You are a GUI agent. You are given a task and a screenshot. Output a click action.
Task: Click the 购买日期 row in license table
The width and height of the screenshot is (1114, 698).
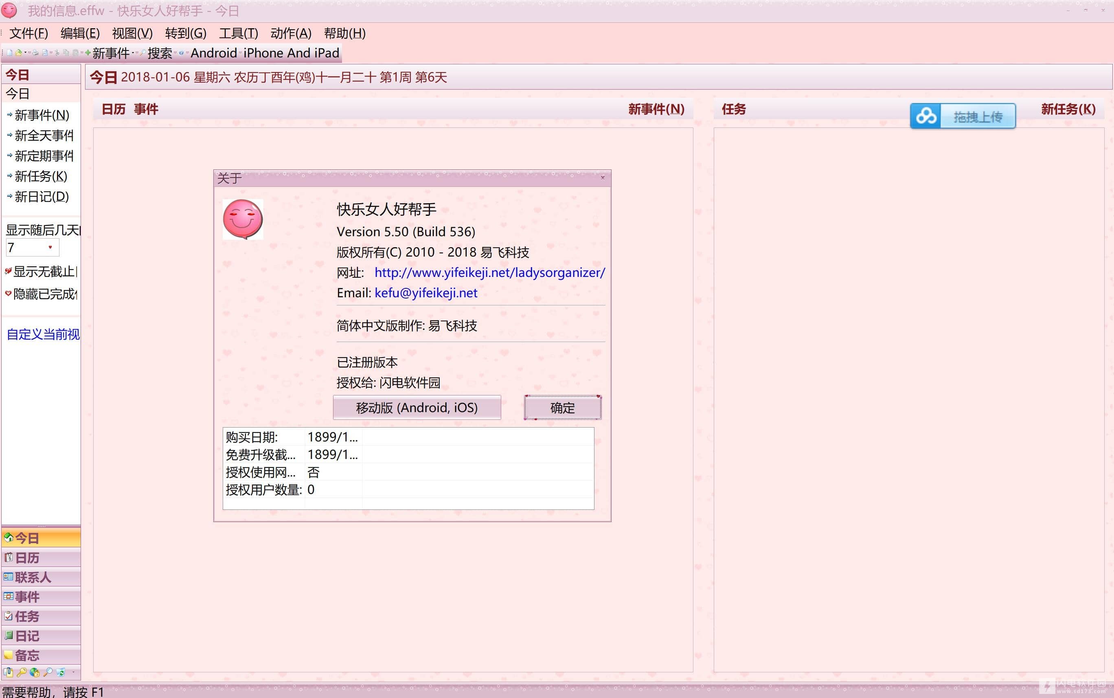(x=408, y=437)
